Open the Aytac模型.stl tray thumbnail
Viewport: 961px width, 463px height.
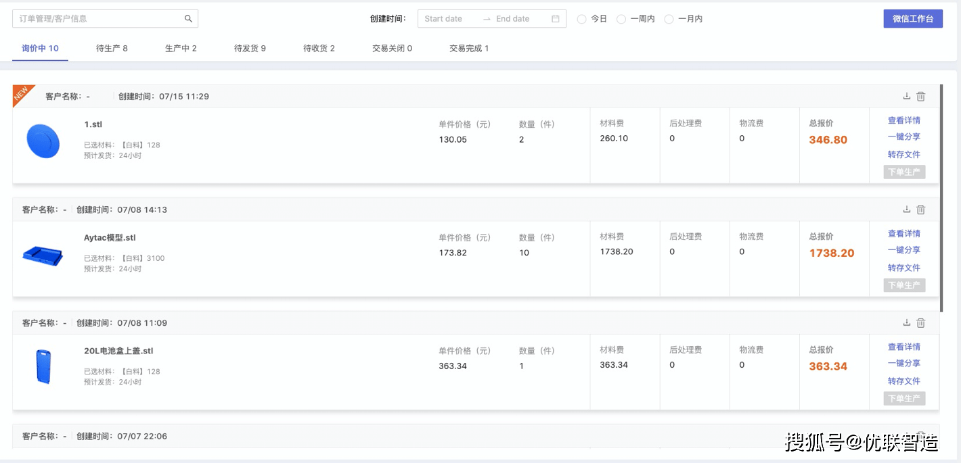(43, 255)
